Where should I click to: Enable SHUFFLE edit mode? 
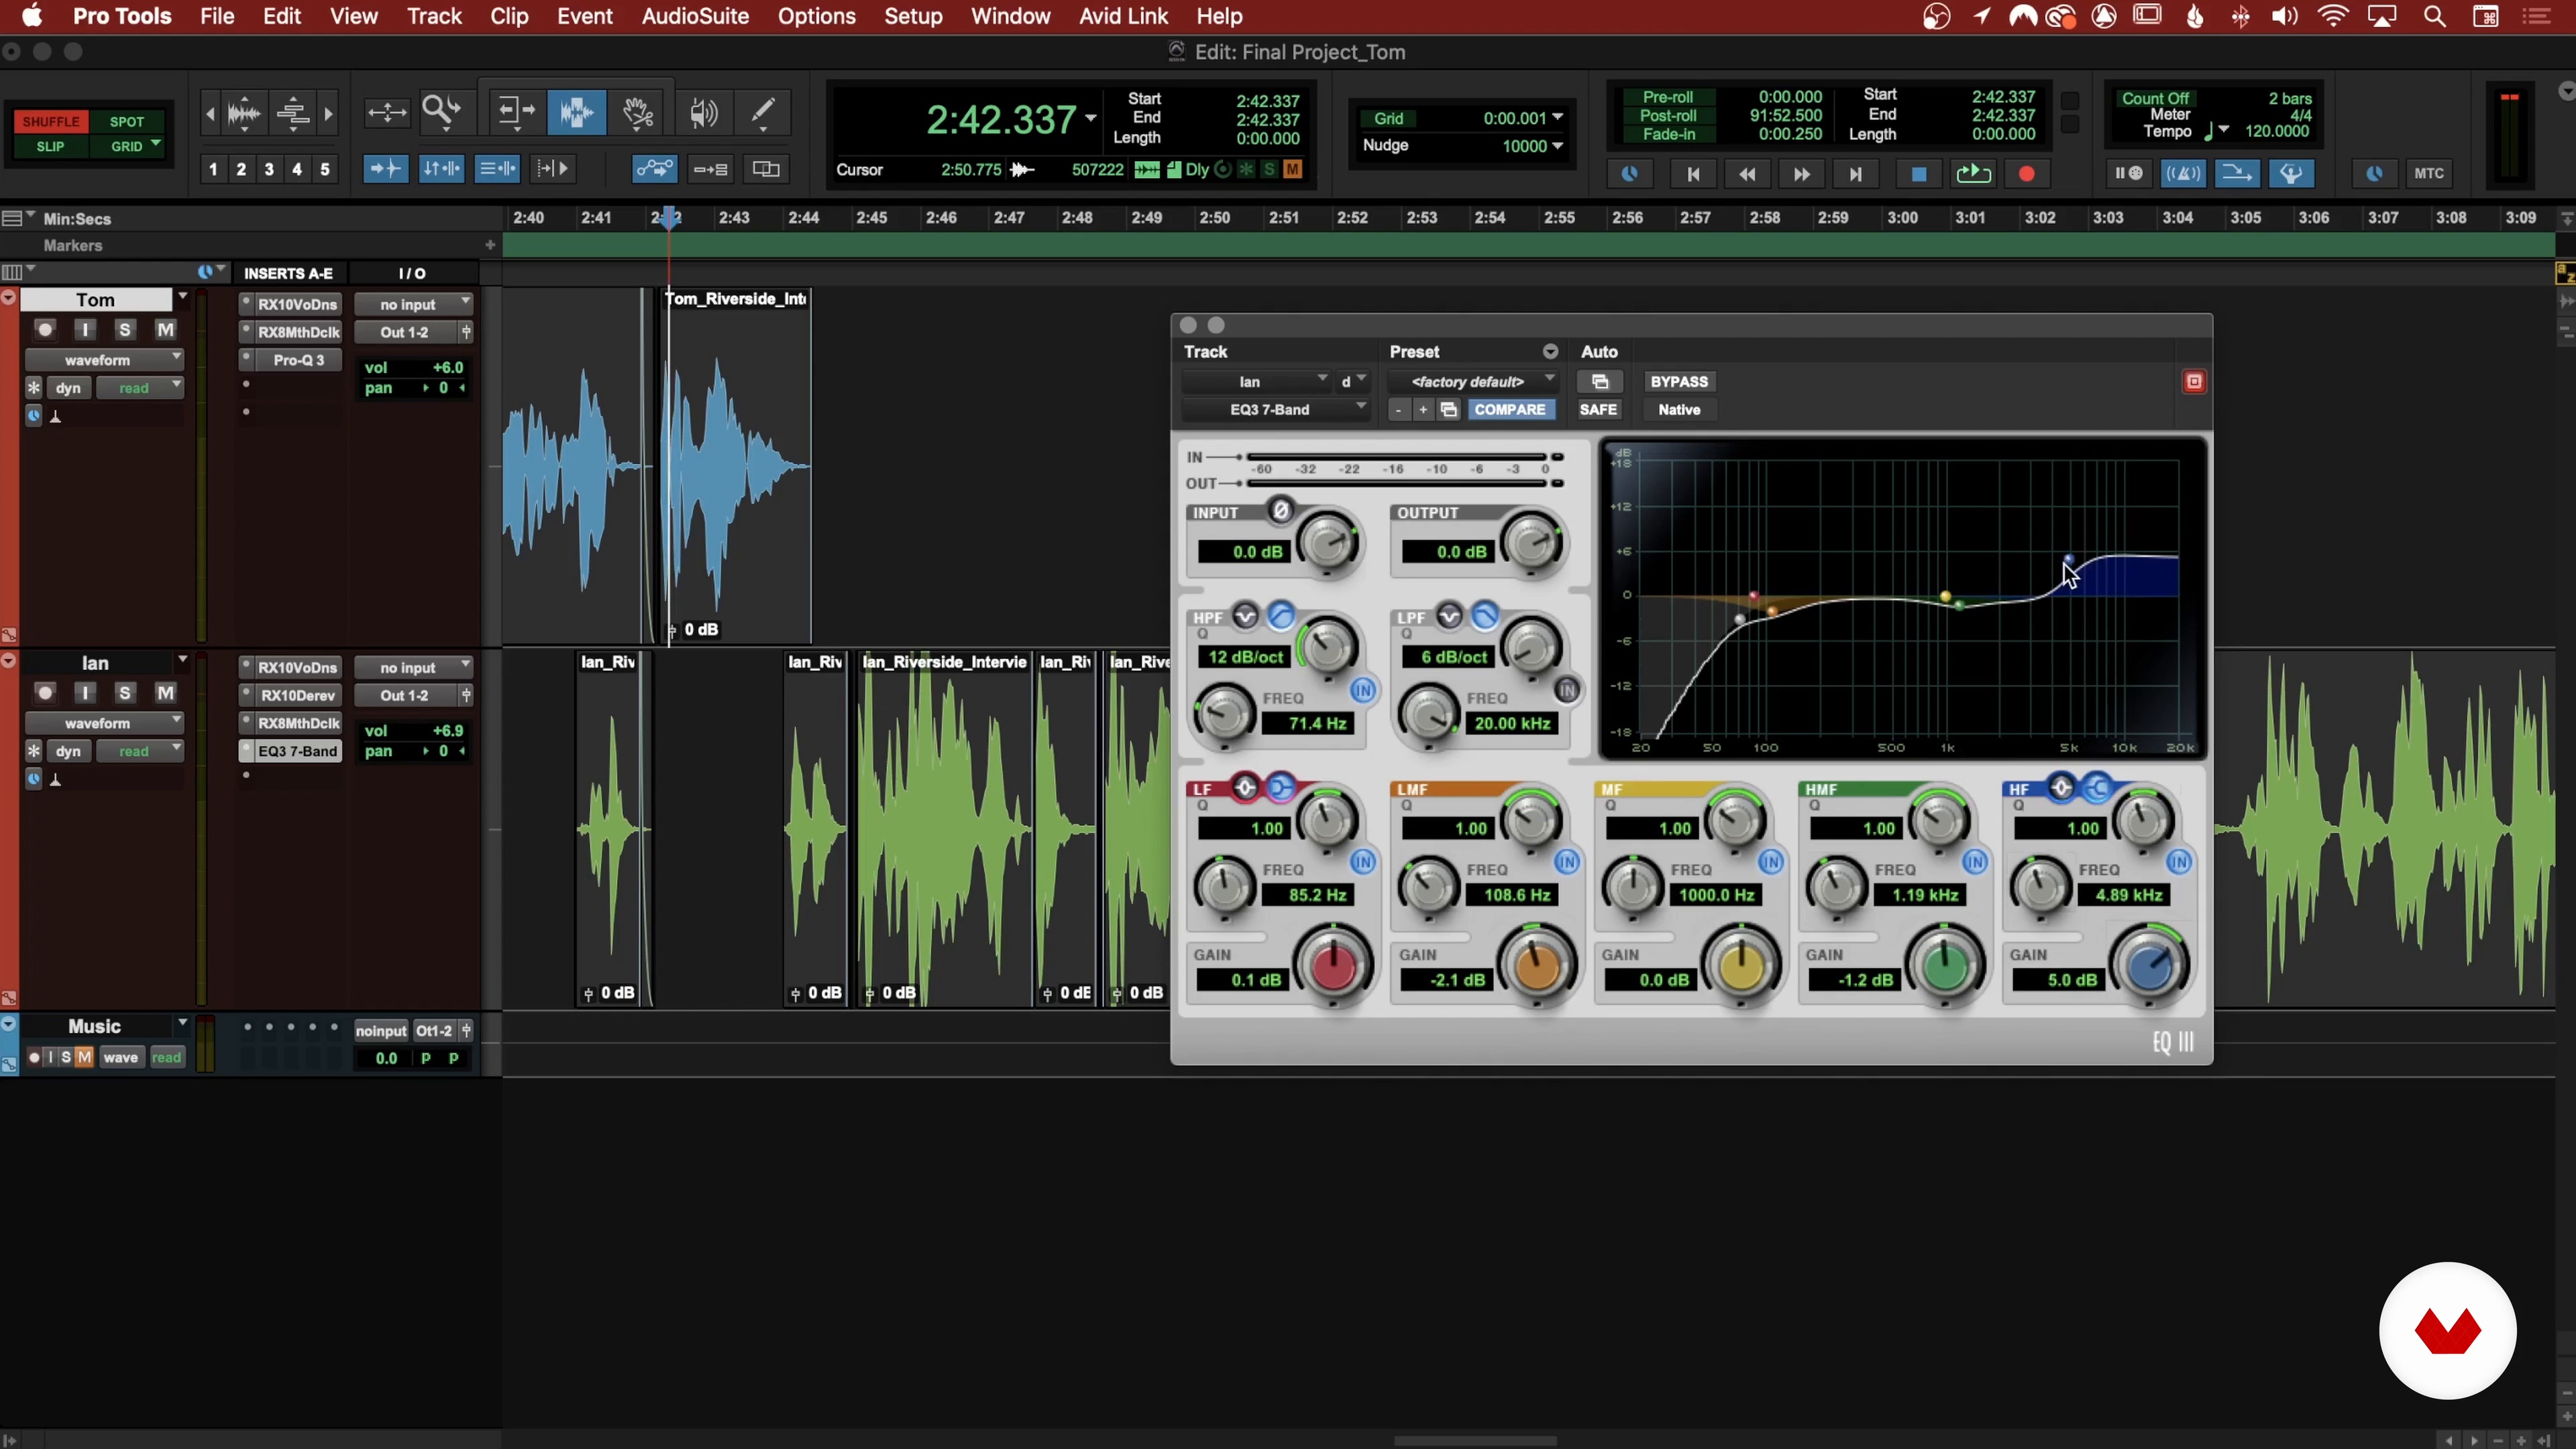coord(50,121)
